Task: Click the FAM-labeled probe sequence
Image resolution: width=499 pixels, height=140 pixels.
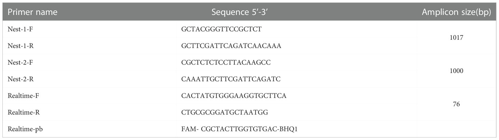Action: 240,129
